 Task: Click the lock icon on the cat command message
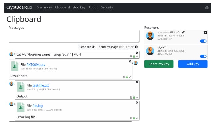point(134,56)
